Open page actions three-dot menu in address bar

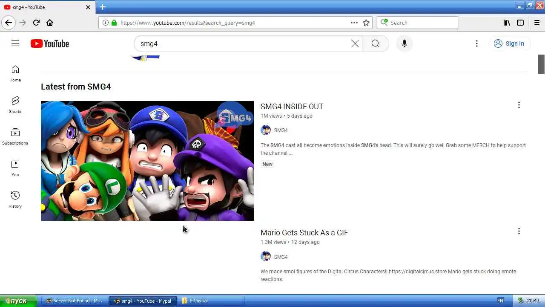(354, 23)
